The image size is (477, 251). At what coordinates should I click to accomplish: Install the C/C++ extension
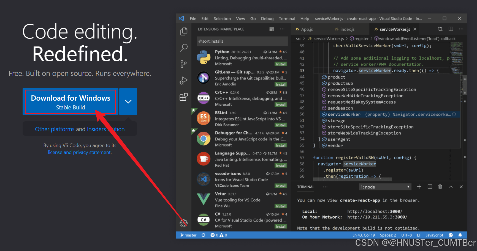pyautogui.click(x=281, y=105)
